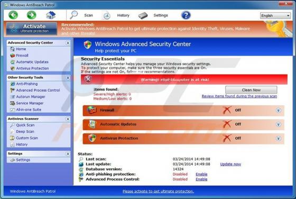Collapse the Antivirus Scanner panel
296x199 pixels.
pos(68,119)
